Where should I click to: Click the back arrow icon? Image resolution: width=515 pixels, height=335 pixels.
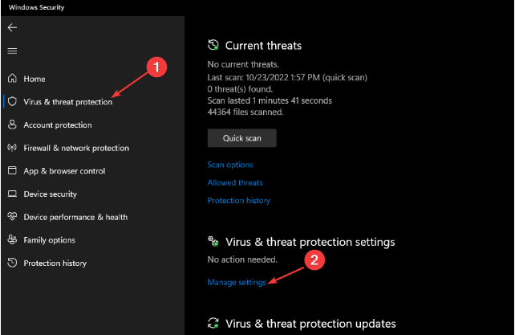[x=11, y=27]
